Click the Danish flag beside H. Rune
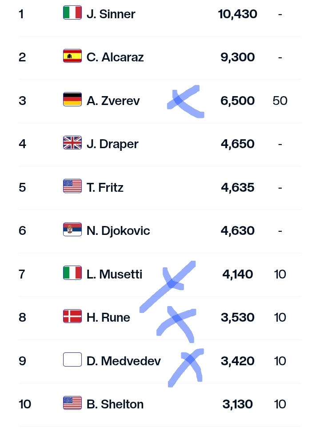The width and height of the screenshot is (320, 428). (72, 316)
